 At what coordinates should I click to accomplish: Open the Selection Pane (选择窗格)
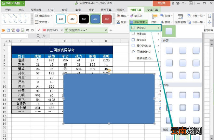(181, 19)
